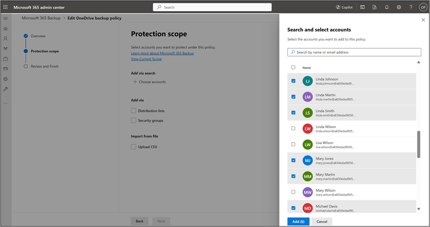430x227 pixels.
Task: Open Setup wrench icon in sidebar
Action: (5, 89)
